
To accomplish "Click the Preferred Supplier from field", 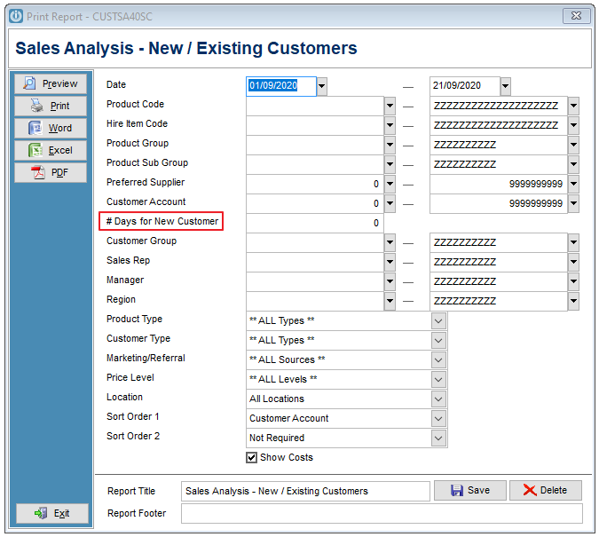I will [315, 185].
